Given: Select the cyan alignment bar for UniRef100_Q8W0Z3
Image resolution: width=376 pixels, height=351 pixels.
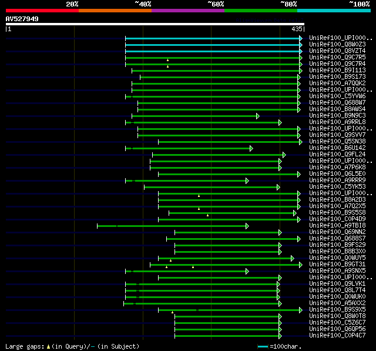Looking at the screenshot, I should coord(213,45).
